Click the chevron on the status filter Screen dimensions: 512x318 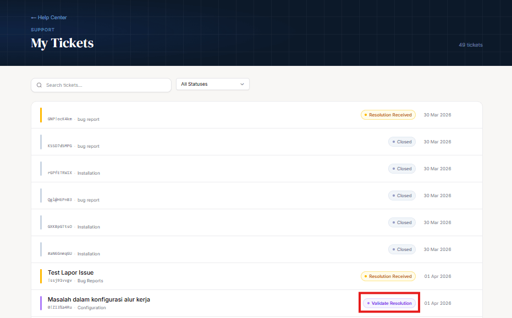pos(242,84)
